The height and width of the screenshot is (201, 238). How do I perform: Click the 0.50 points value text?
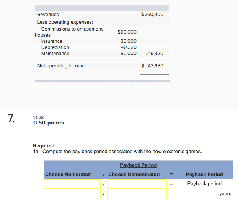click(49, 123)
